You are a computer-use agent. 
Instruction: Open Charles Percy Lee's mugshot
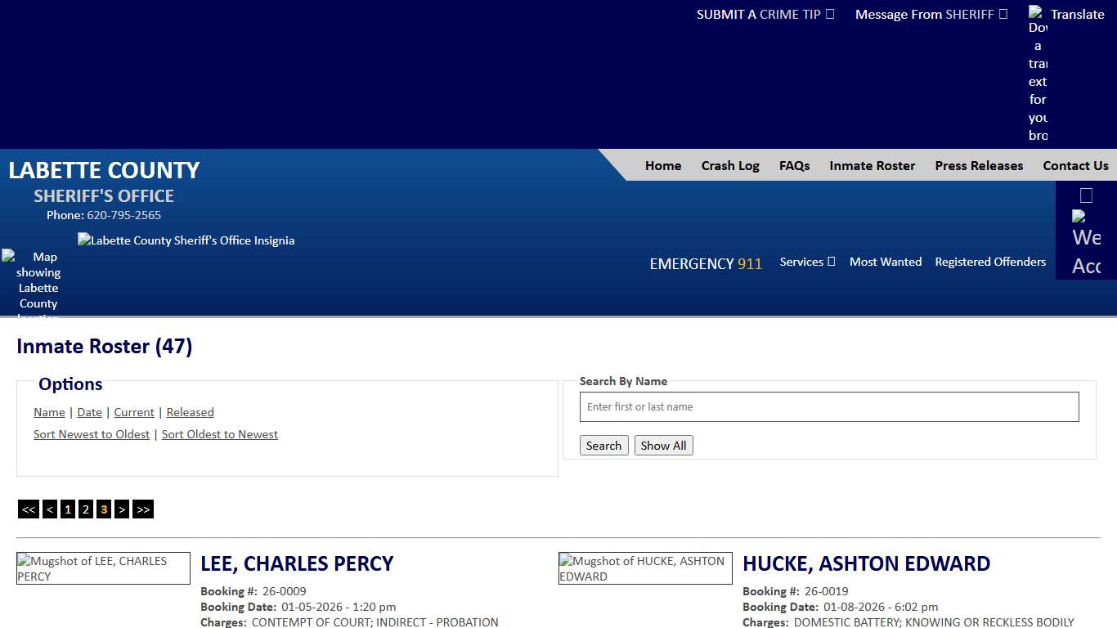click(103, 568)
